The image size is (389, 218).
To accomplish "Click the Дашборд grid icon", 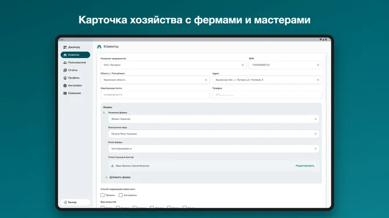I will [x=65, y=47].
